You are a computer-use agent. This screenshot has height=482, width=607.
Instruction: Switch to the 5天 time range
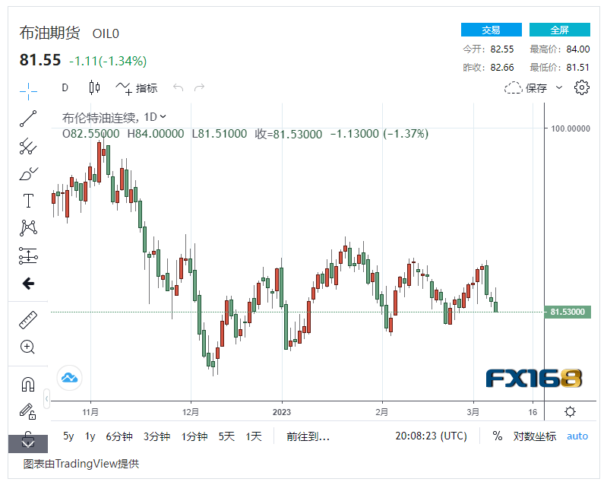226,436
